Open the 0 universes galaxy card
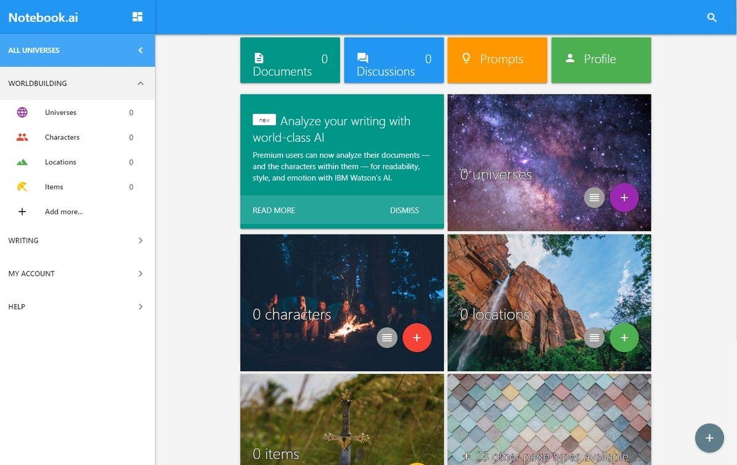Image resolution: width=737 pixels, height=465 pixels. [x=549, y=163]
